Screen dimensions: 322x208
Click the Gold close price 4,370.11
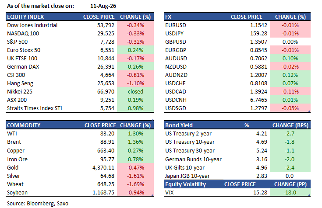(103, 168)
